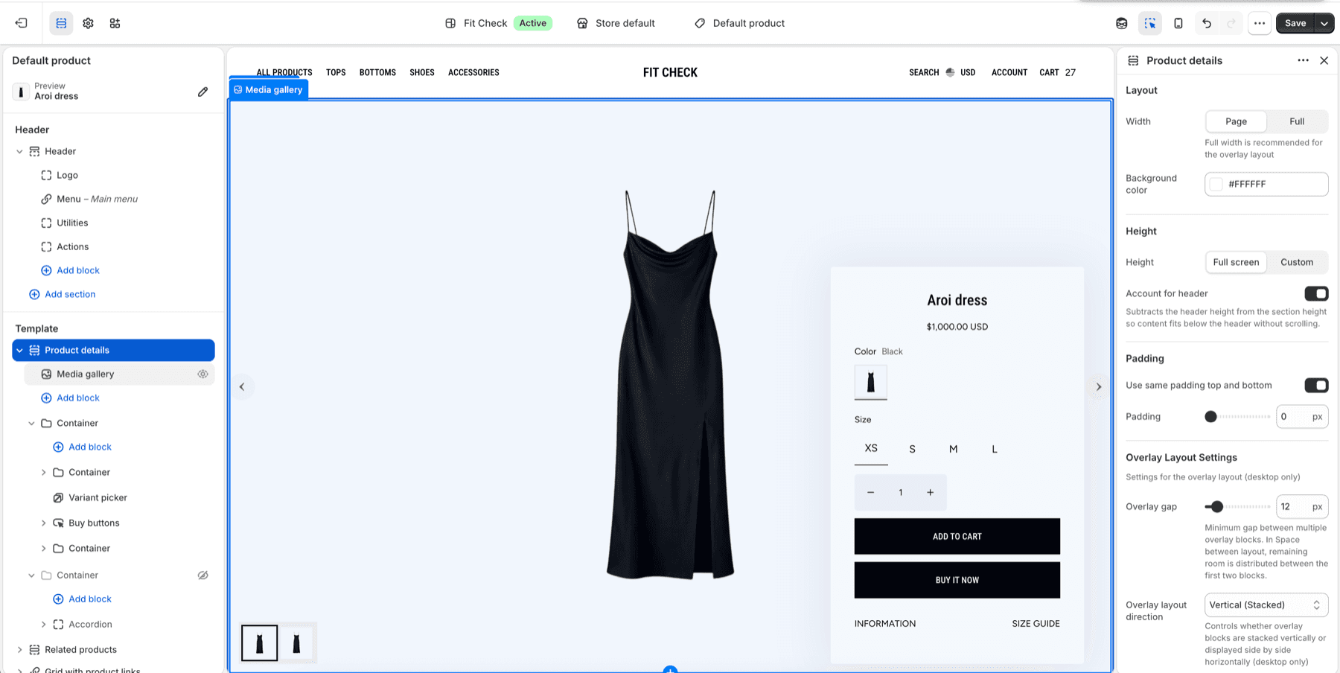Click the currency flag icon near USD
Screen dimensions: 1340x673
950,72
